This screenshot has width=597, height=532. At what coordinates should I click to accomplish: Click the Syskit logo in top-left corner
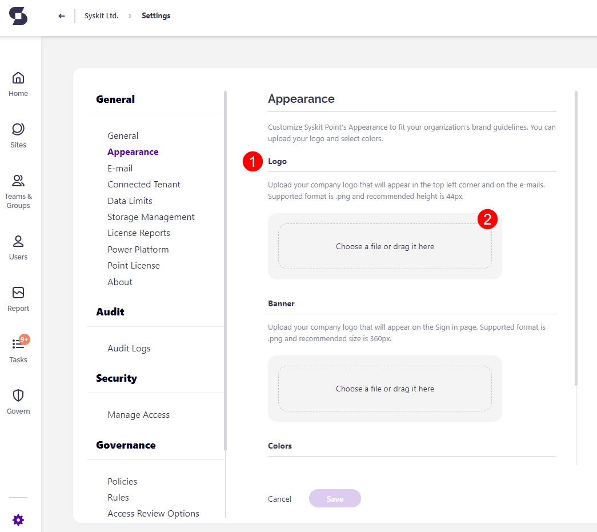click(18, 16)
